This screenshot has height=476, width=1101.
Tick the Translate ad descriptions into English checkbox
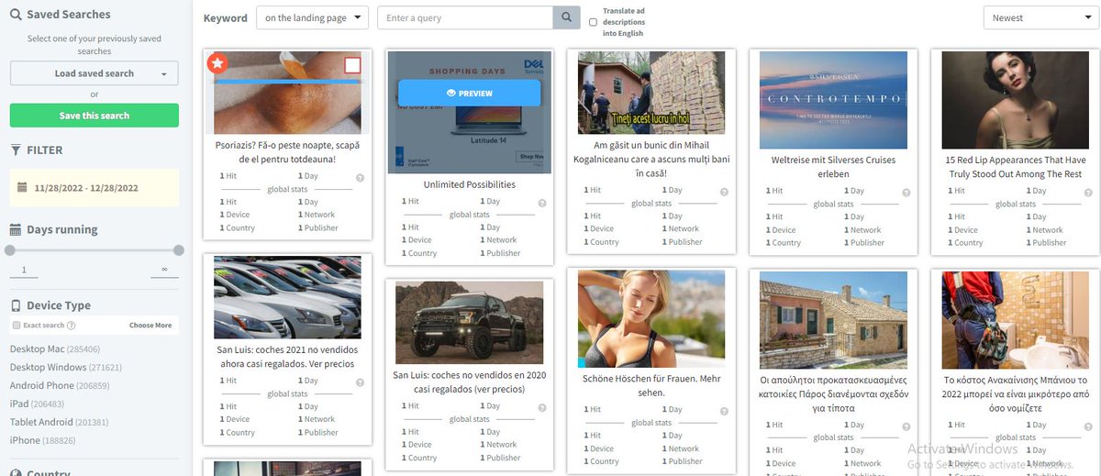(x=593, y=22)
